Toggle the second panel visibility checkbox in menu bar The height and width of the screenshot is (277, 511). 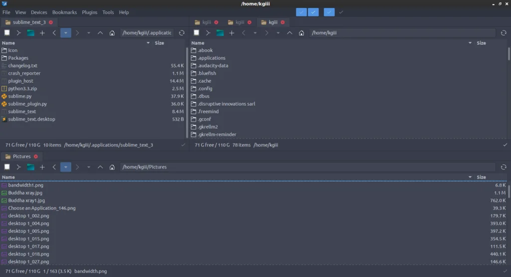point(313,12)
